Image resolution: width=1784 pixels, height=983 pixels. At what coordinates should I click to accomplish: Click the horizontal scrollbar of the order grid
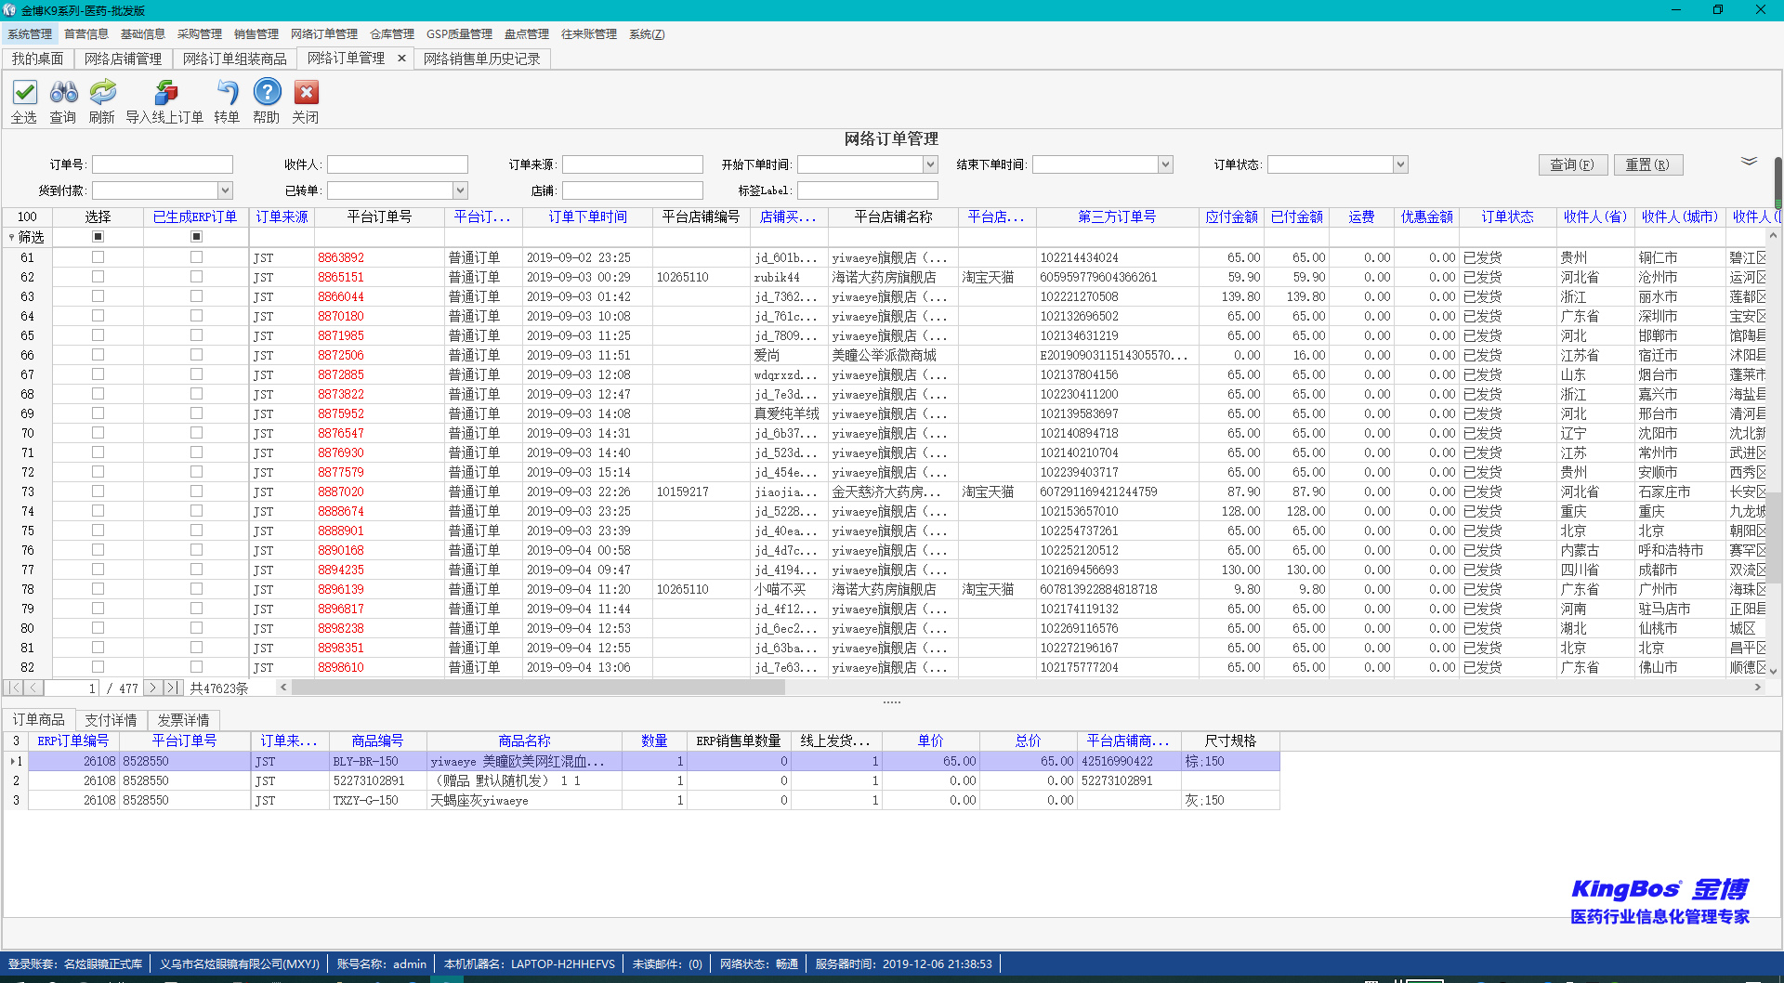tap(539, 688)
